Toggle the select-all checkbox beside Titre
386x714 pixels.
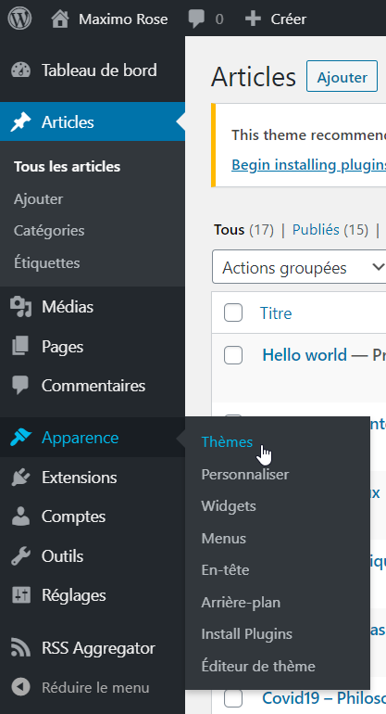(233, 312)
